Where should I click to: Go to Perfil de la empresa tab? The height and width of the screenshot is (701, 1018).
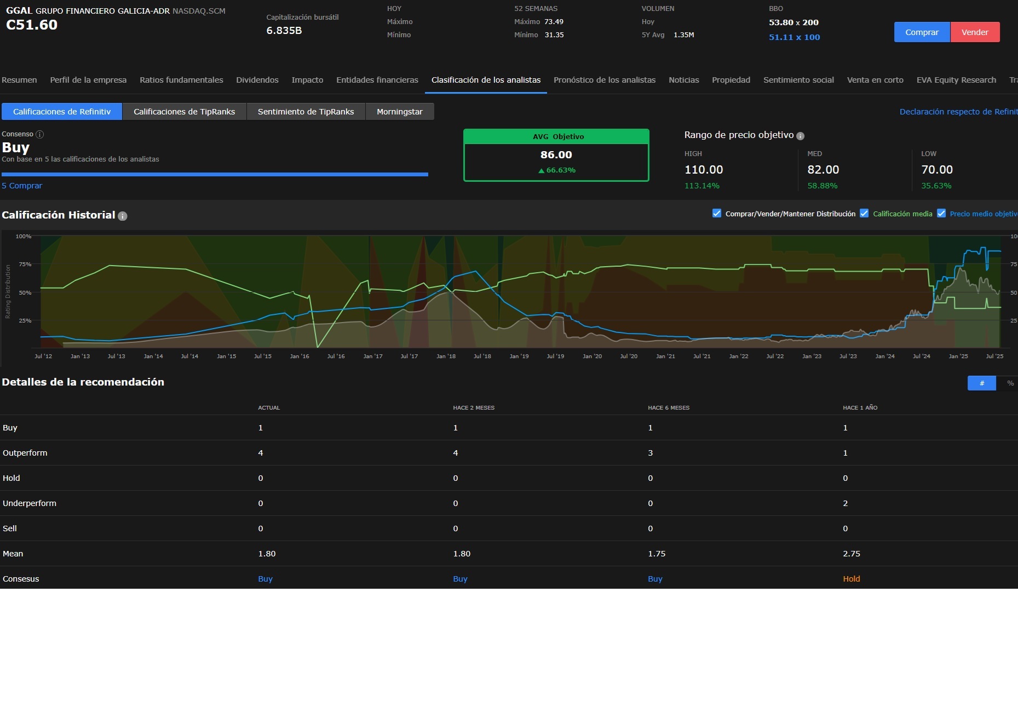(x=88, y=80)
